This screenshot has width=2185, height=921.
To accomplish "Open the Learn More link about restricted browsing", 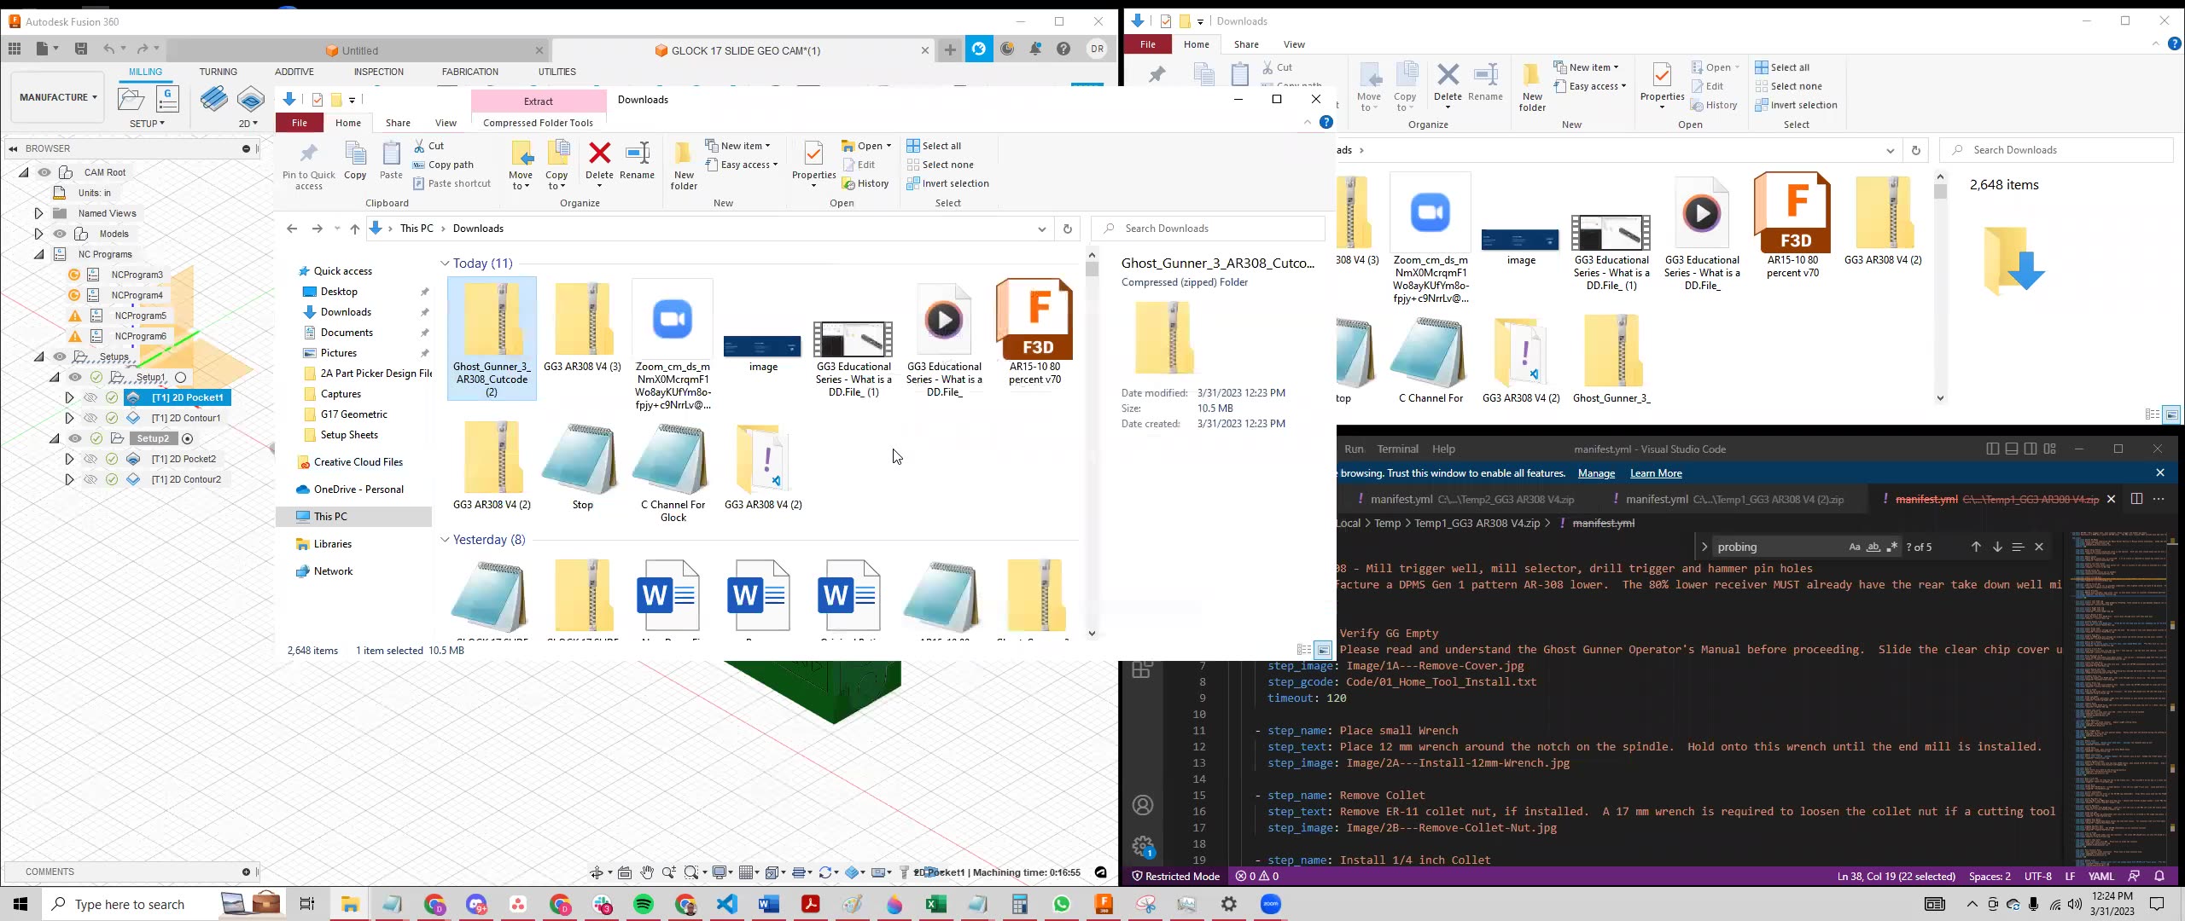I will (x=1654, y=472).
